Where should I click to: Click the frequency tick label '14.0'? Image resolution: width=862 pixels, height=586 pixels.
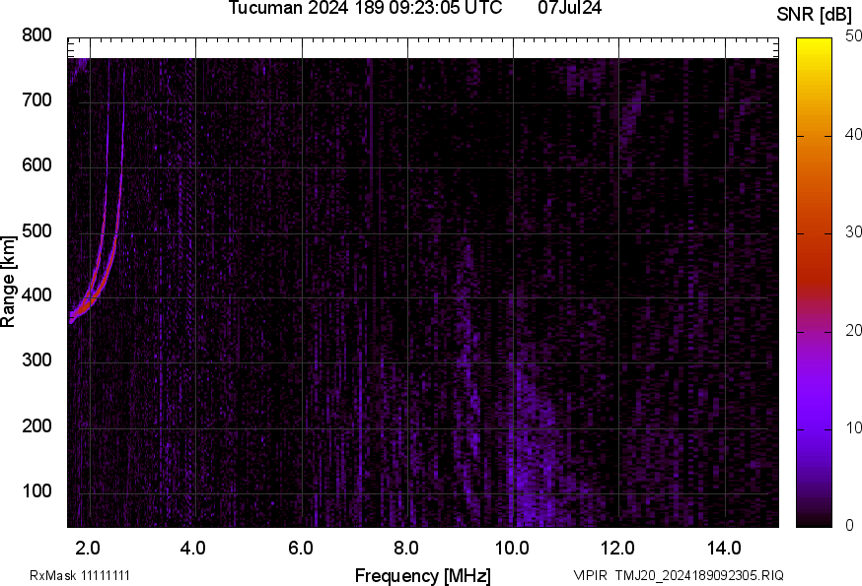click(x=724, y=549)
